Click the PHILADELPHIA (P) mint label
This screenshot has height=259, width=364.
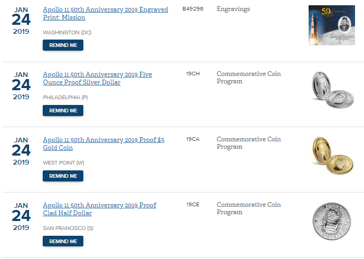click(65, 98)
